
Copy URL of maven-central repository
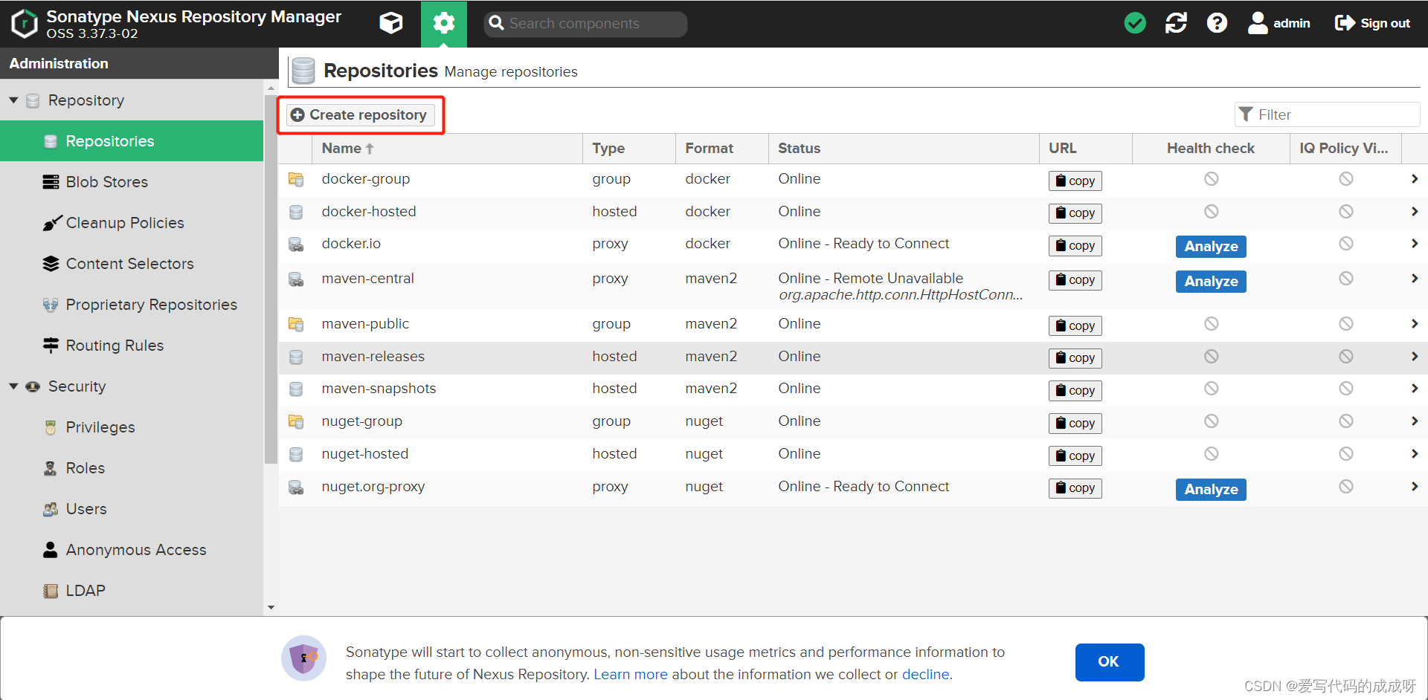1075,280
